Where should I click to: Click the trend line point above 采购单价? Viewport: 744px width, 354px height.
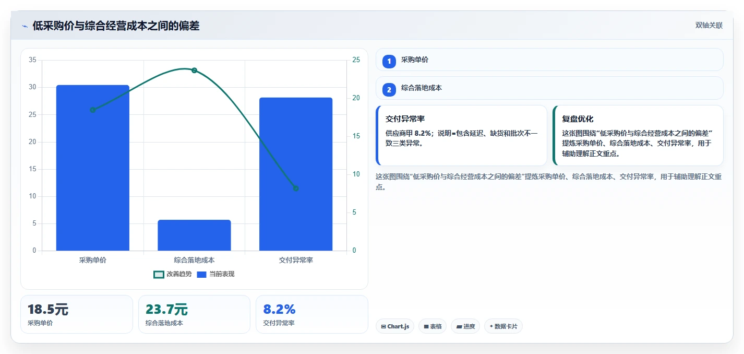click(x=93, y=110)
